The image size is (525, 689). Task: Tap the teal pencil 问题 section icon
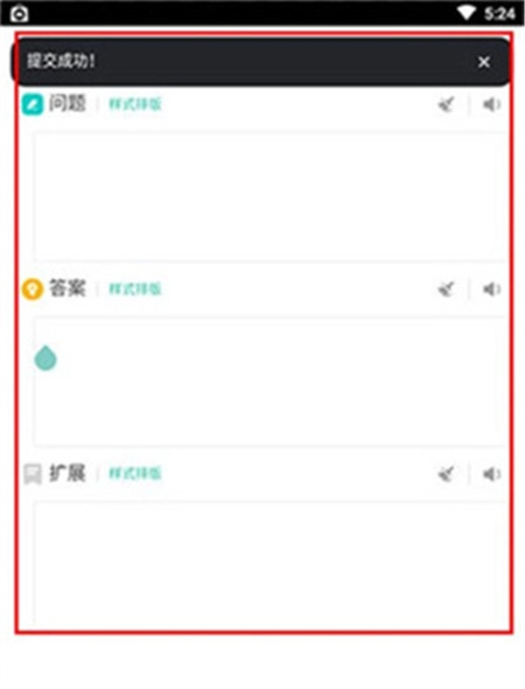[x=32, y=105]
